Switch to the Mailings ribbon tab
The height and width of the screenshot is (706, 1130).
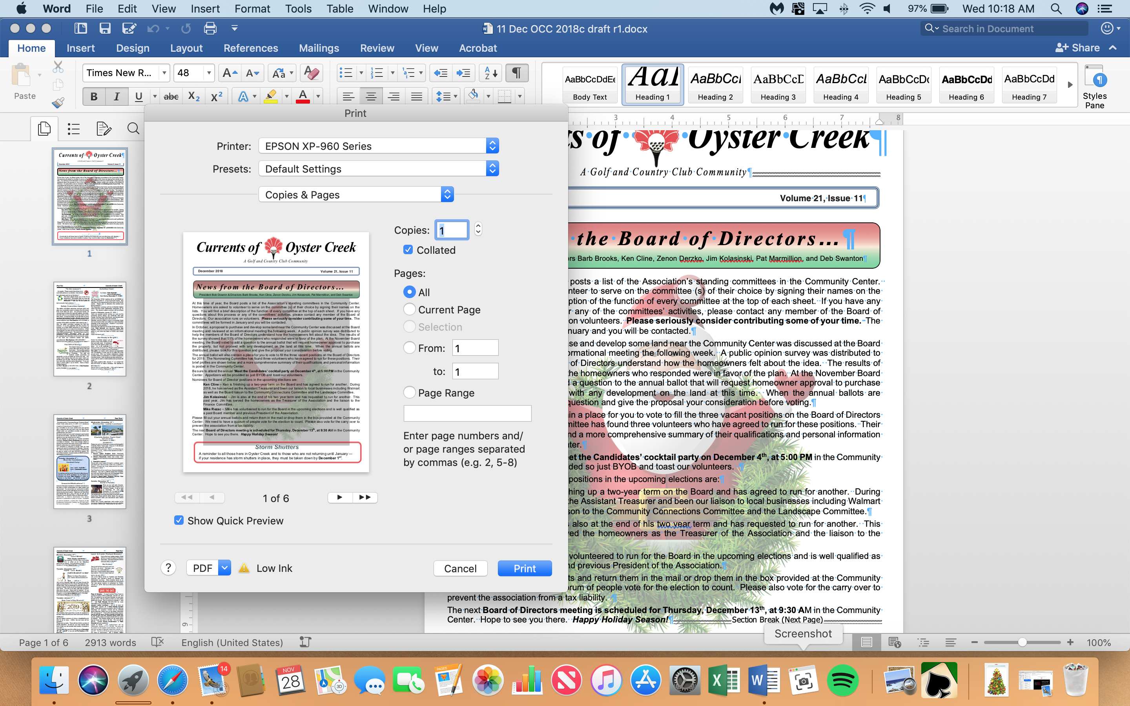pos(319,48)
